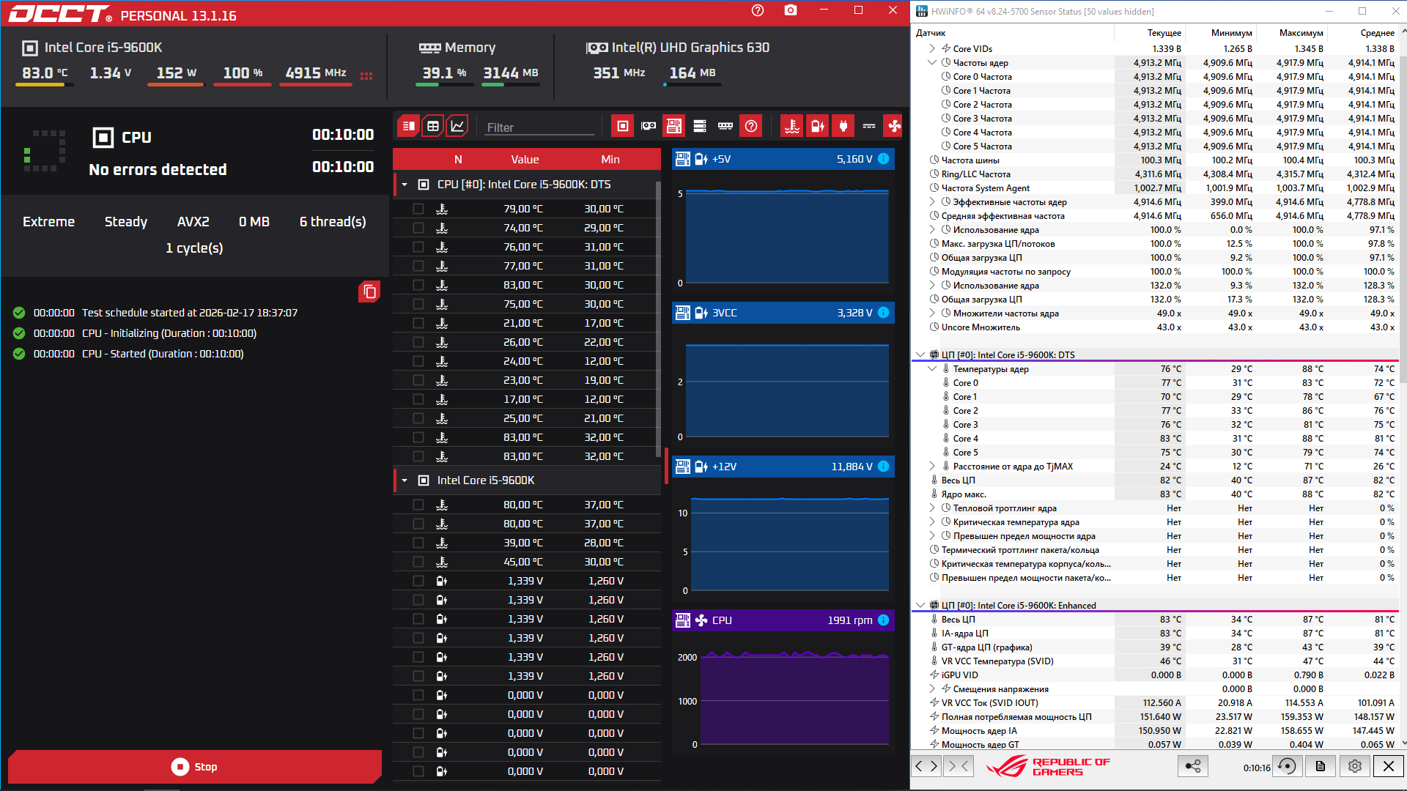This screenshot has width=1407, height=791.
Task: Click the OCCT screenshot camera icon
Action: click(x=790, y=10)
